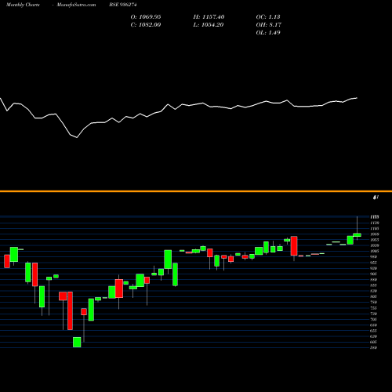This screenshot has width=392, height=392.
Task: Click the MunafaSutra.com watermark link text
Action: [76, 5]
